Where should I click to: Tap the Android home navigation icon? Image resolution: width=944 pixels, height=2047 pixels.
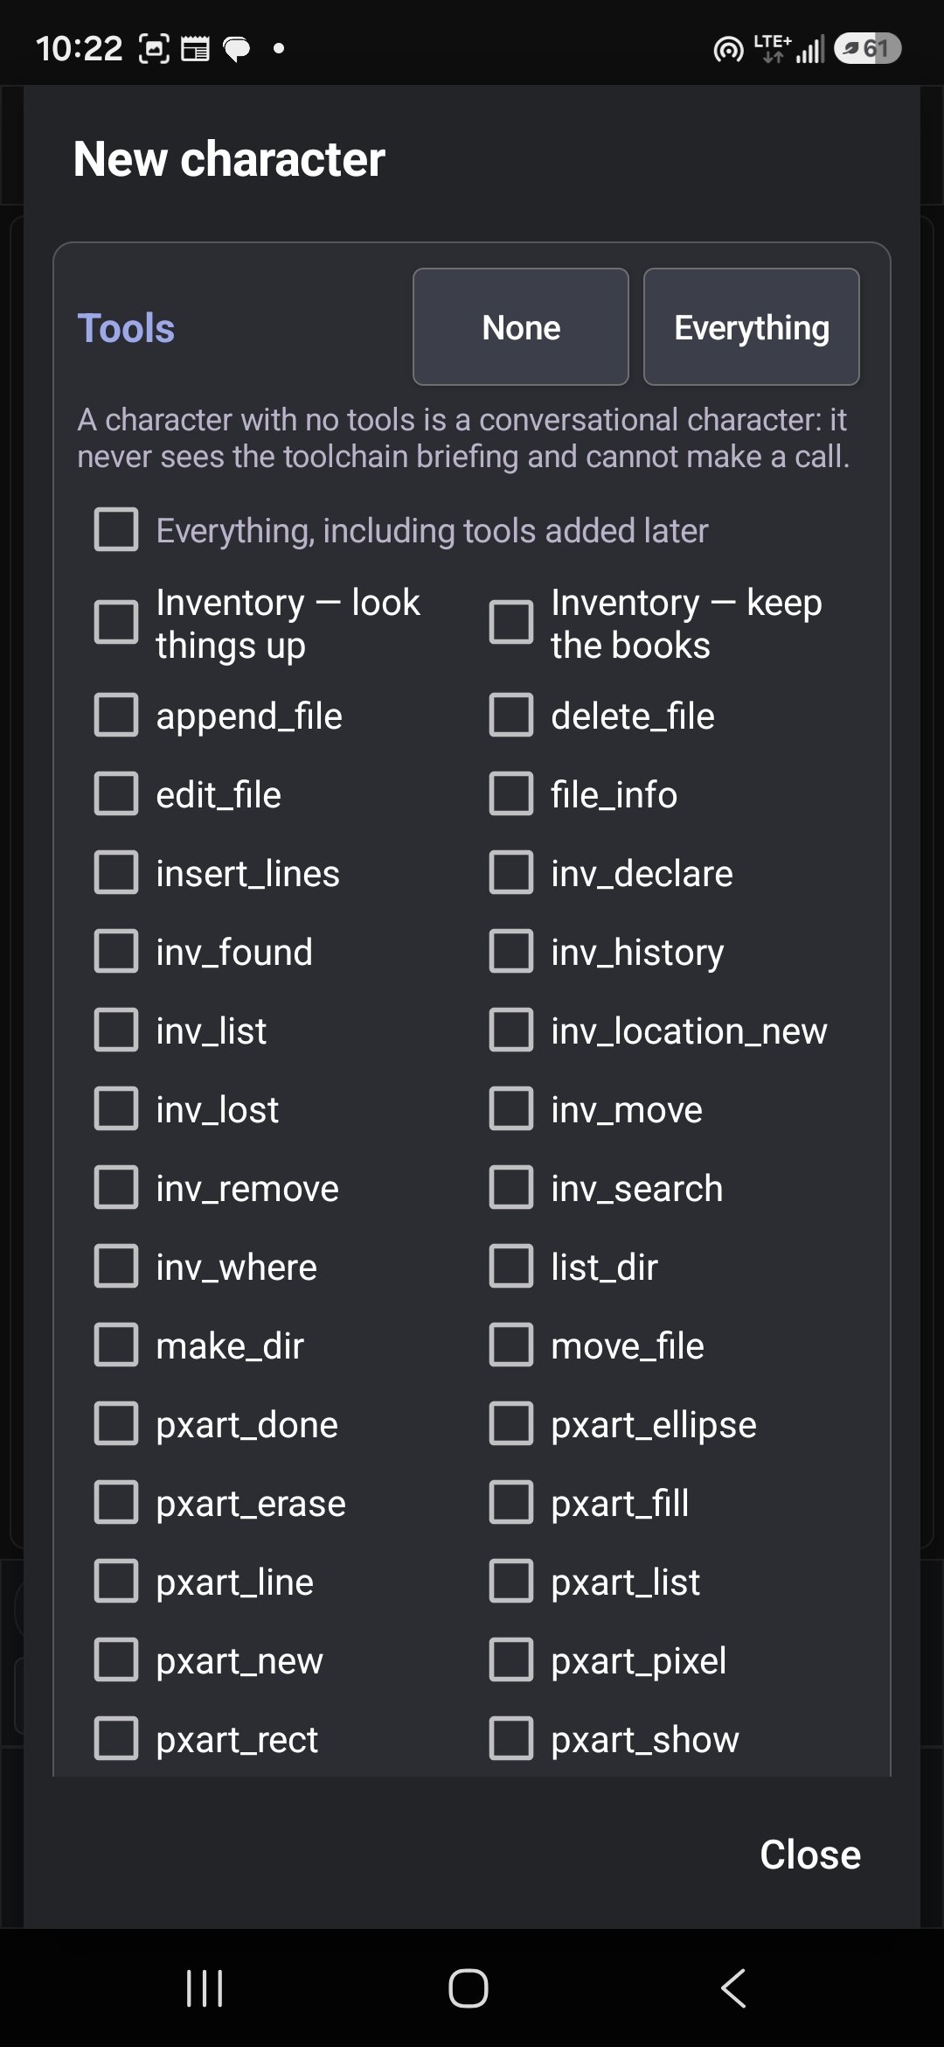pos(469,1988)
